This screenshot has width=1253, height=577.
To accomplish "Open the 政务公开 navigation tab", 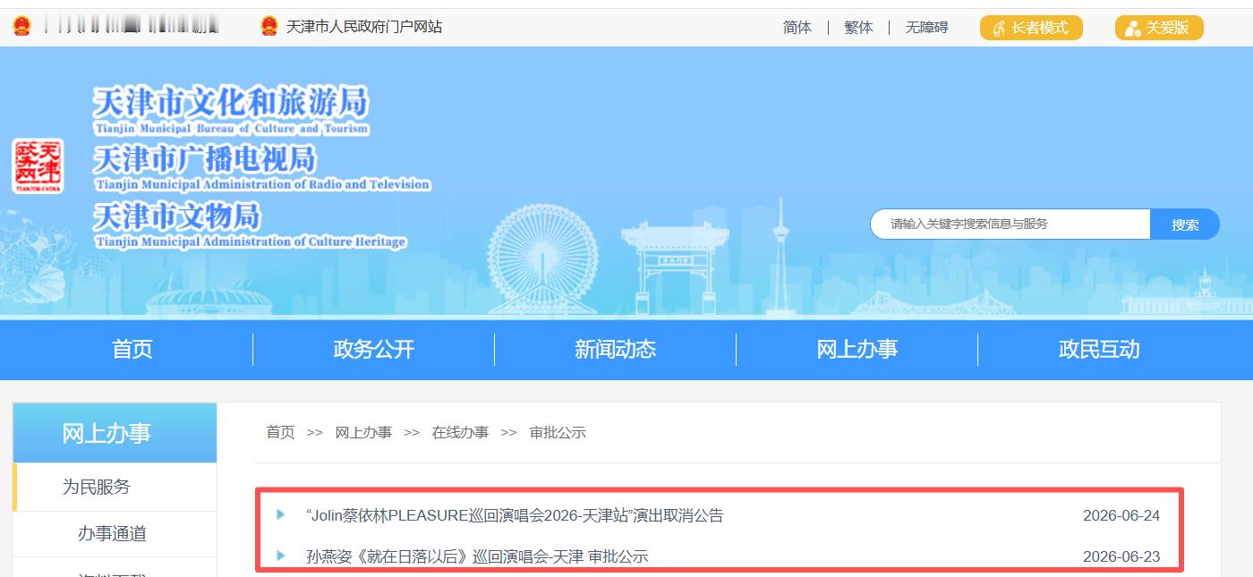I will 374,349.
